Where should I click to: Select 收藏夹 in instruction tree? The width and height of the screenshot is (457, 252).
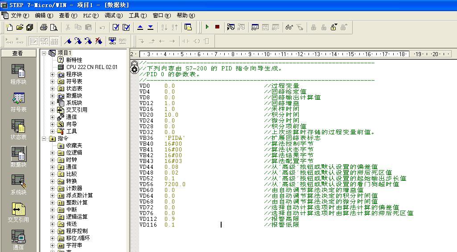[x=74, y=146]
